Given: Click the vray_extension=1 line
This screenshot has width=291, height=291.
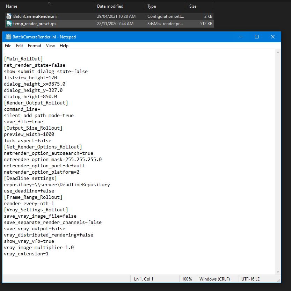Looking at the screenshot, I should point(26,254).
